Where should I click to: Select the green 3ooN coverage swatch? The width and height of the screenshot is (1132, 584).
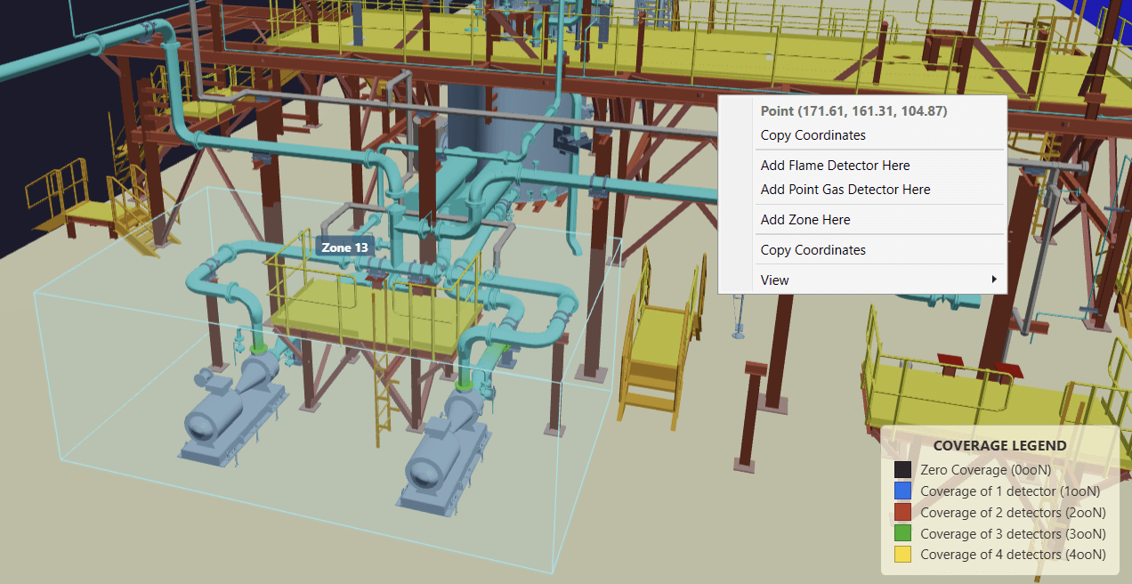tap(902, 533)
